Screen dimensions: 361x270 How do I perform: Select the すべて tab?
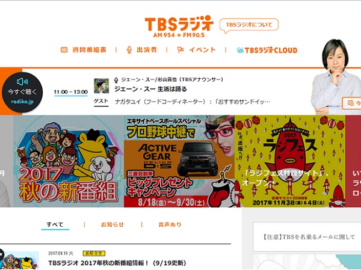pyautogui.click(x=55, y=224)
